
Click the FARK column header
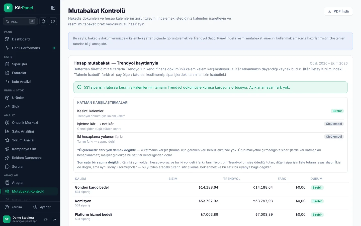282,179
